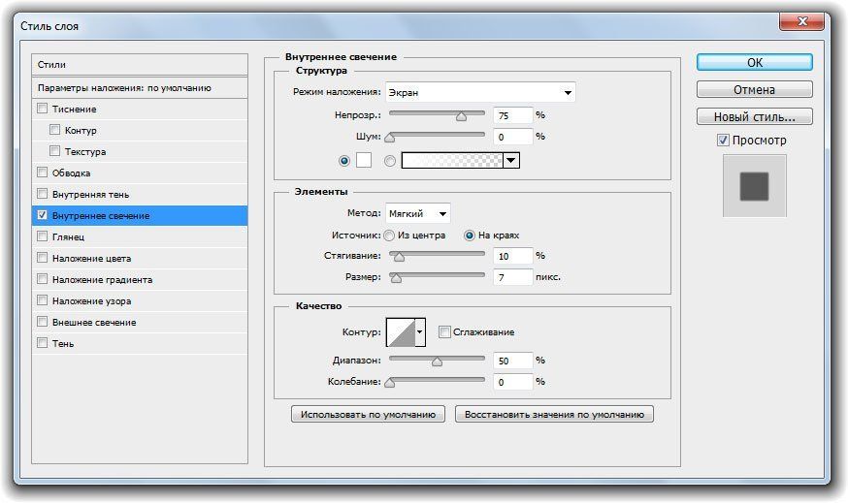Click the contour curve thumbnail
The image size is (848, 503).
pyautogui.click(x=401, y=332)
